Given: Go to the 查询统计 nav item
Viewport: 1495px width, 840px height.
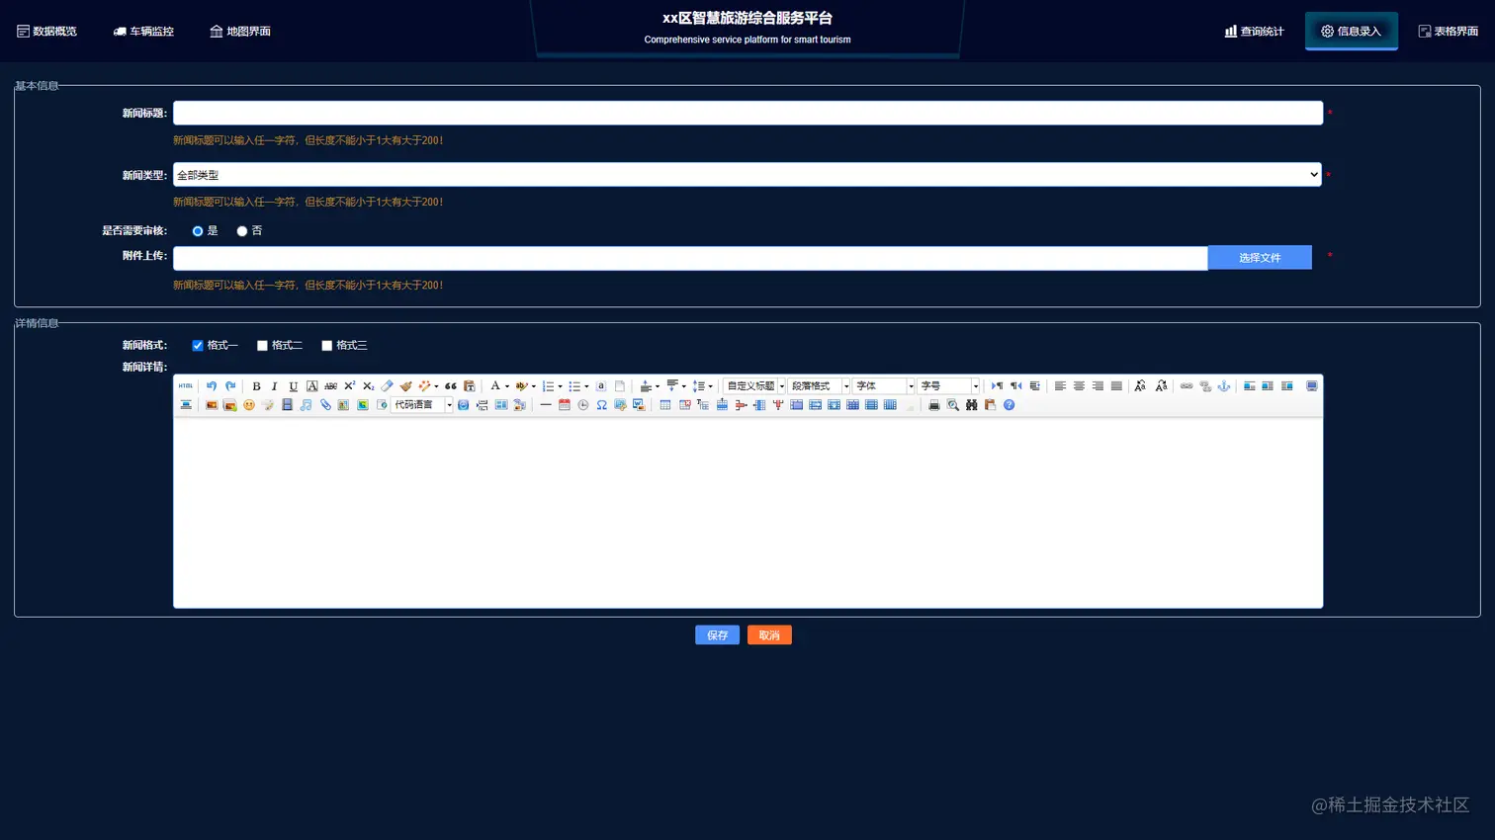Looking at the screenshot, I should [x=1254, y=32].
